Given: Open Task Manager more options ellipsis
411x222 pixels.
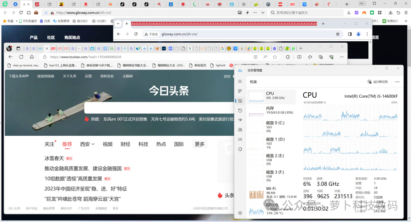Looking at the screenshot, I should (397, 82).
